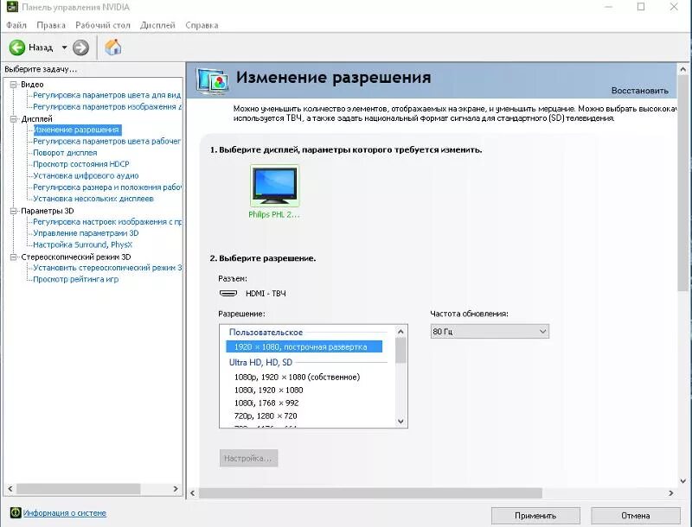Click the NVIDIA icon in the title bar
The height and width of the screenshot is (527, 692).
click(12, 7)
